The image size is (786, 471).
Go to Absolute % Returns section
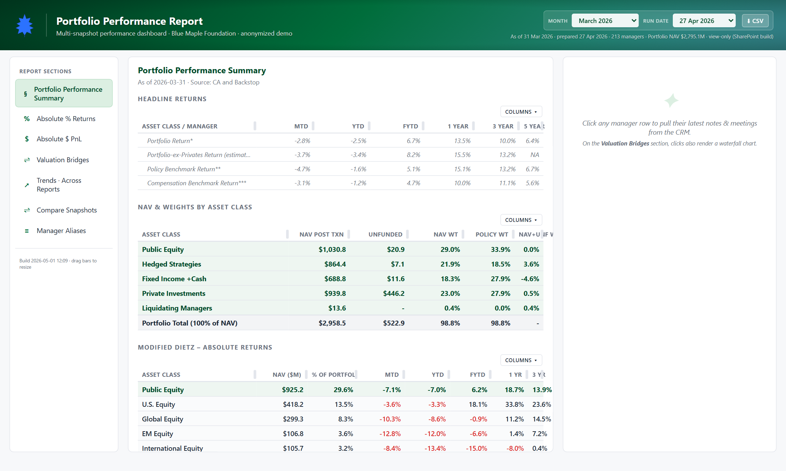tap(64, 119)
